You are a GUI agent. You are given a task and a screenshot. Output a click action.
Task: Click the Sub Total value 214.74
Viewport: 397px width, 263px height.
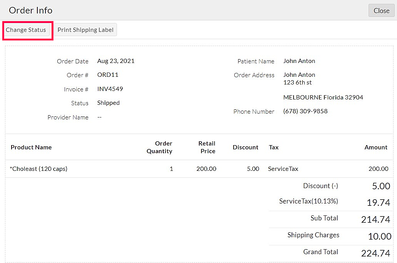[375, 220]
